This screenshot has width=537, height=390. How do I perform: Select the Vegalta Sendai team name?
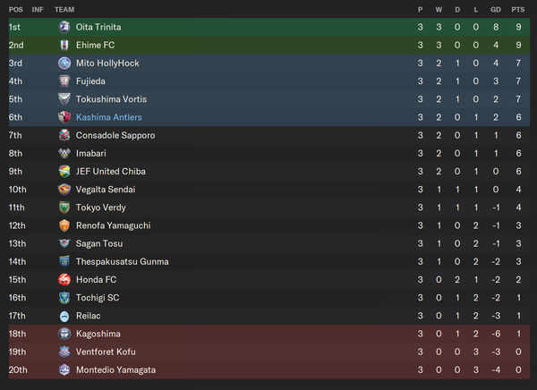click(x=107, y=190)
